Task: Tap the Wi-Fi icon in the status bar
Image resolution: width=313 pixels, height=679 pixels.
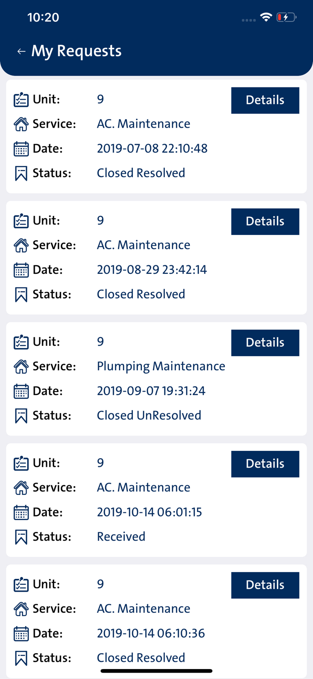Action: click(266, 17)
